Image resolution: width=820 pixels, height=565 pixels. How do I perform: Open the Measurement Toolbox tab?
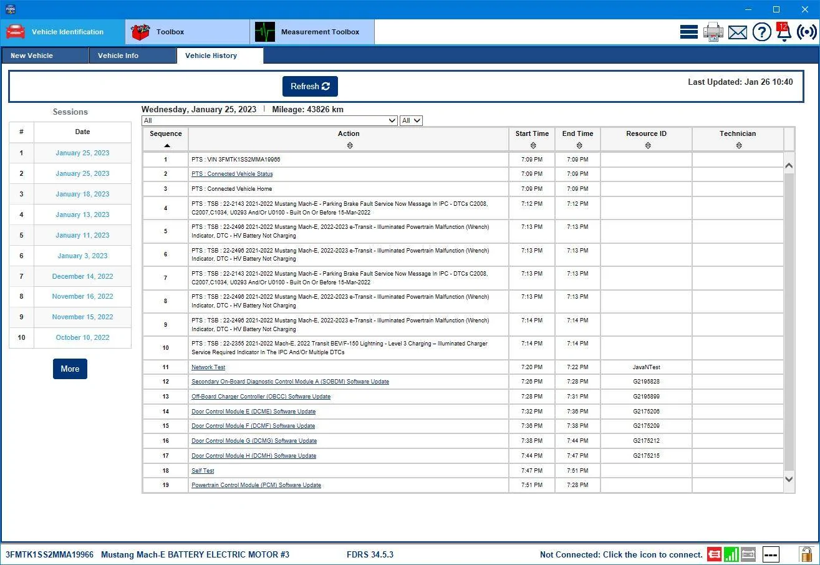tap(312, 32)
